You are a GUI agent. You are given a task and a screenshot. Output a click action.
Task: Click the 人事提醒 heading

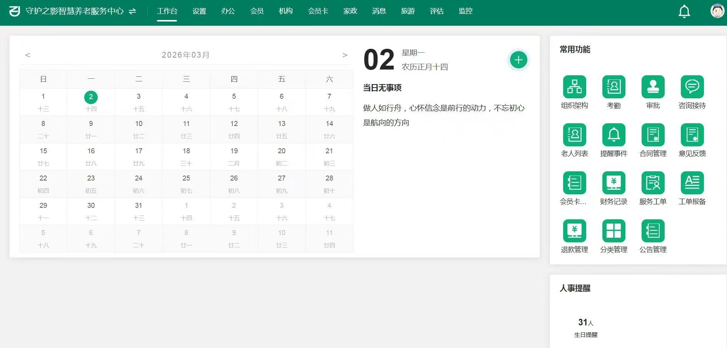coord(575,288)
